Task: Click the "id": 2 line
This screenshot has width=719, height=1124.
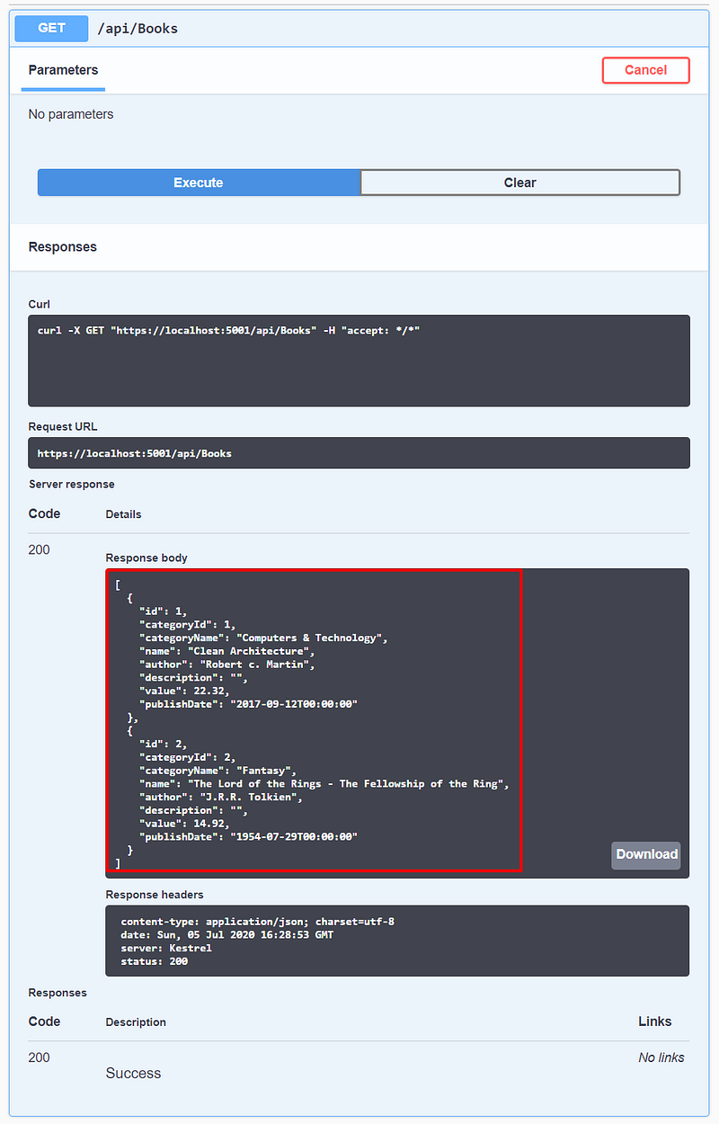Action: [x=163, y=745]
